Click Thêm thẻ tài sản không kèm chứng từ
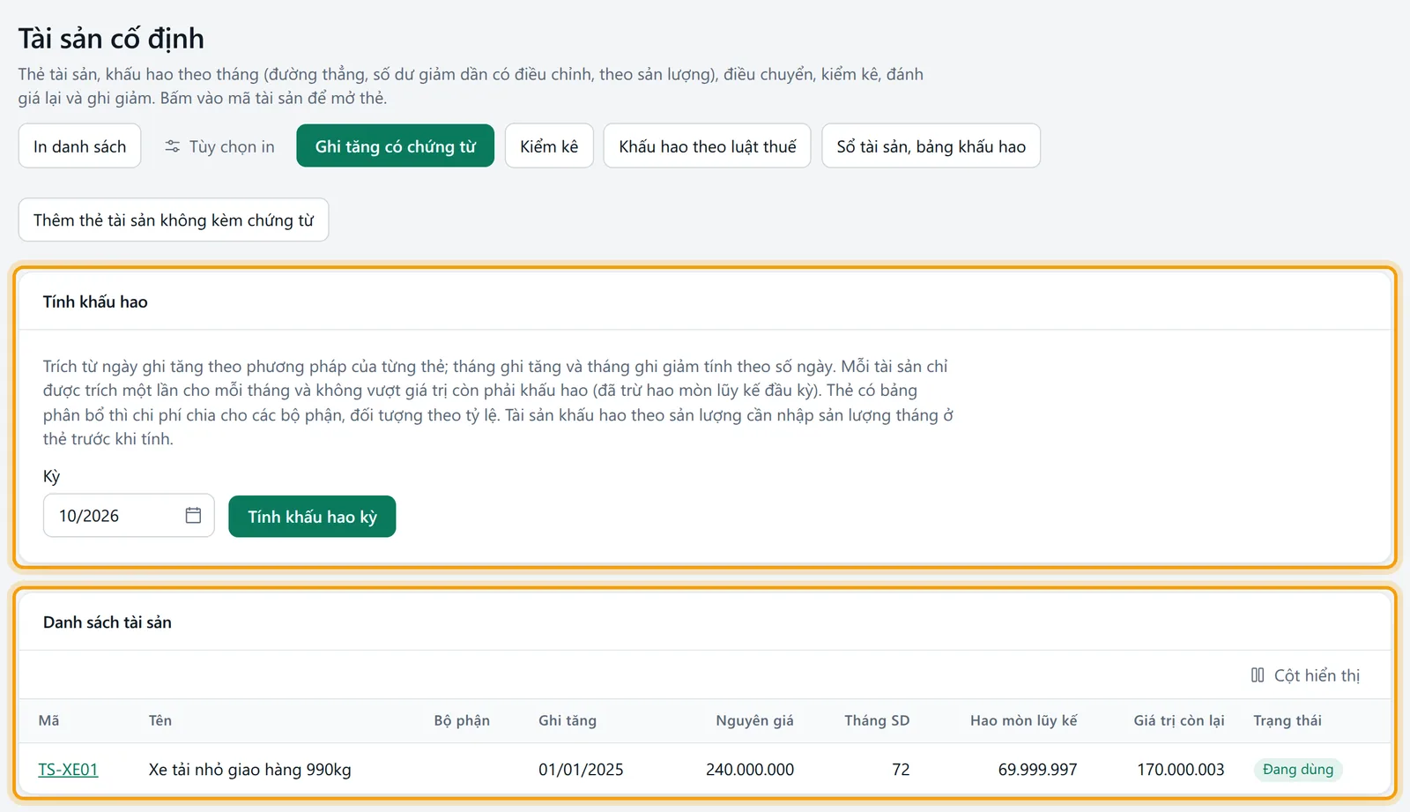This screenshot has width=1410, height=812. [x=174, y=220]
